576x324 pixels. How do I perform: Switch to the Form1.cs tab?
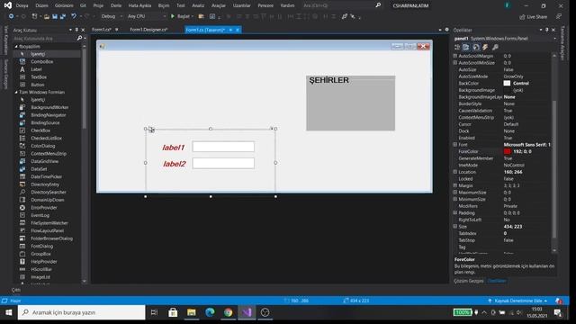102,30
